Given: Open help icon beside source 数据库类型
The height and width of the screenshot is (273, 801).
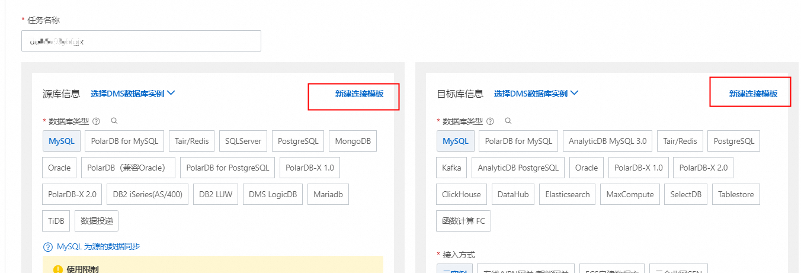Looking at the screenshot, I should tap(97, 121).
